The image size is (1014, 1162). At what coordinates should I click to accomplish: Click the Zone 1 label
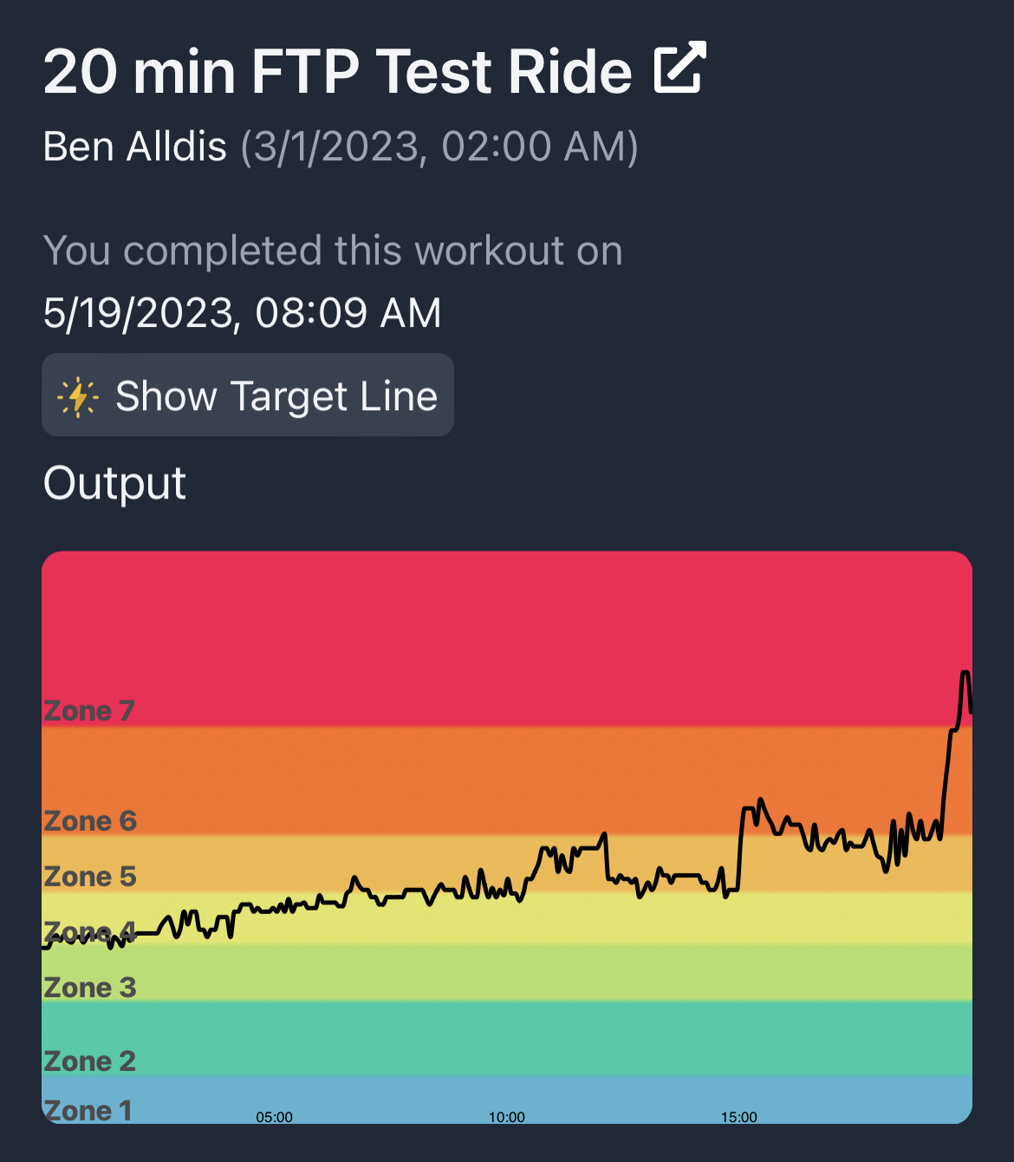88,1111
